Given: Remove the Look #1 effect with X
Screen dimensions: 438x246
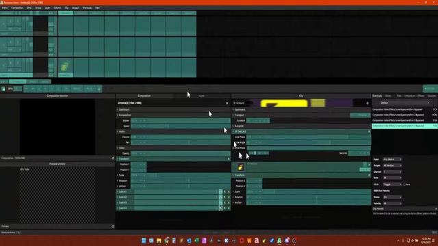Looking at the screenshot, I should pyautogui.click(x=229, y=191).
